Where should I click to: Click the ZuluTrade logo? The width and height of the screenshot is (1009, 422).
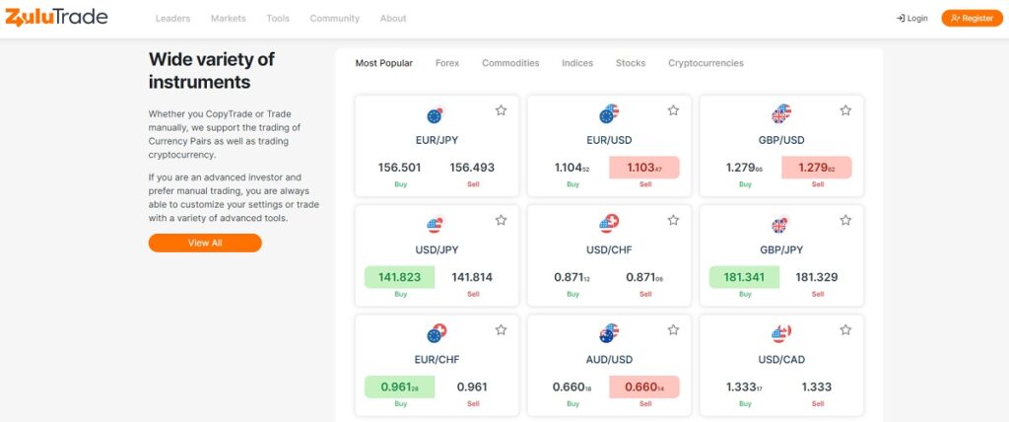point(56,18)
